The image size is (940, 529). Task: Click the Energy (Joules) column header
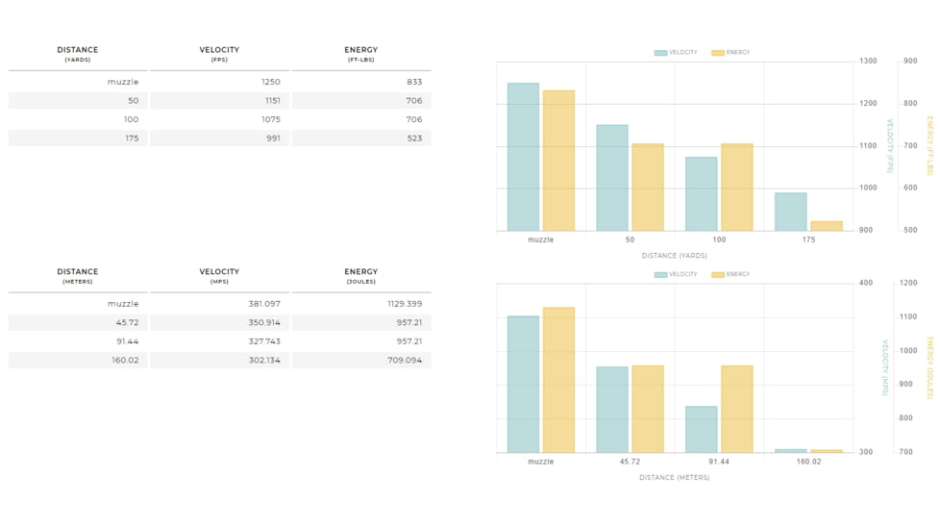[x=360, y=276]
